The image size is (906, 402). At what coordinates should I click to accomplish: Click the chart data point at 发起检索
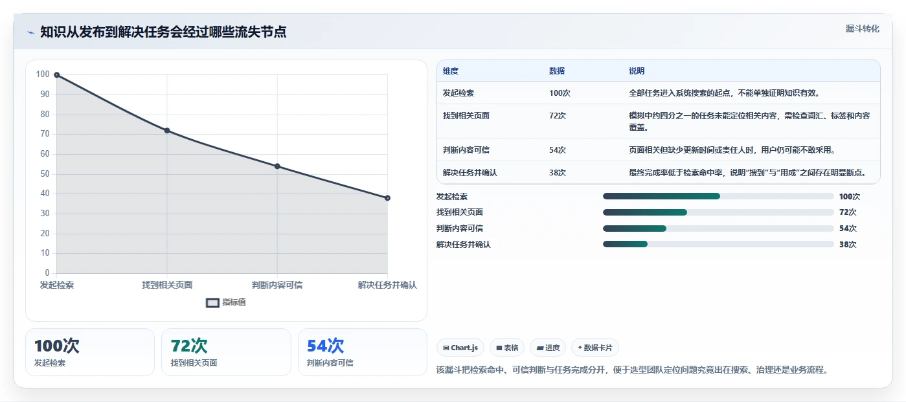pos(57,75)
